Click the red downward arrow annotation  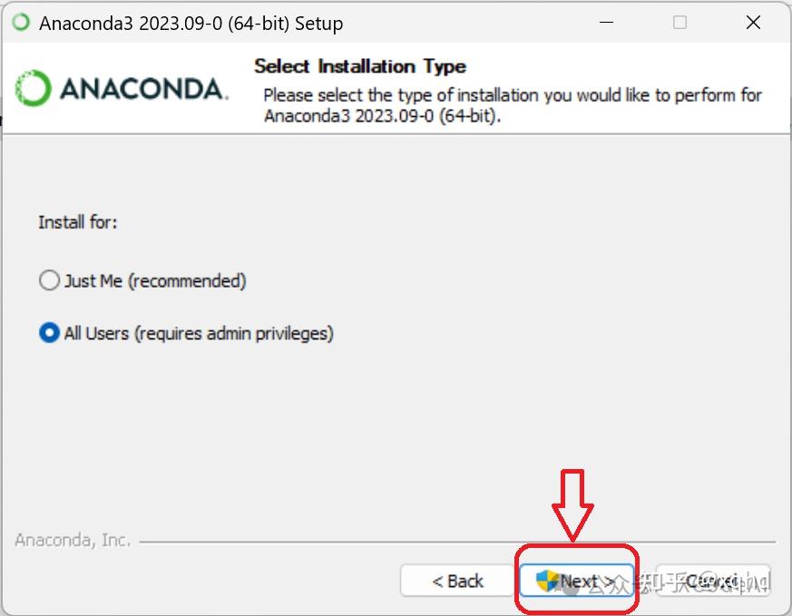(x=572, y=505)
